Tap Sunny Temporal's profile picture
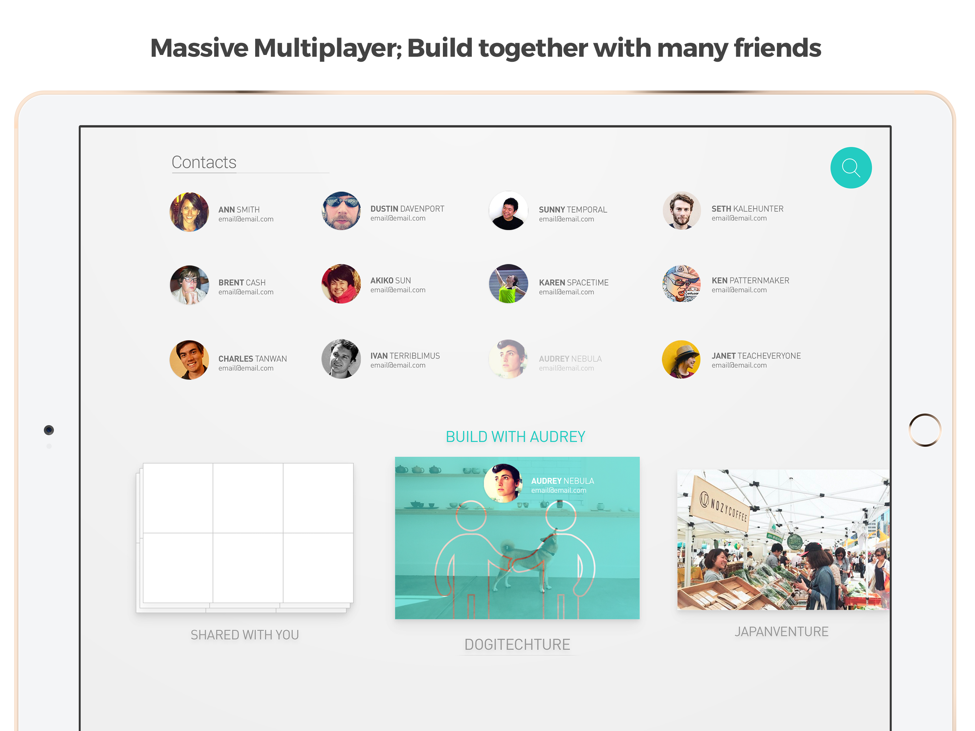 (508, 211)
